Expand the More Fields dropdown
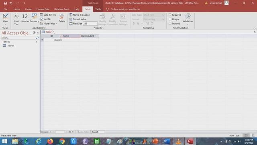Viewport: 257px width, 145px height. tap(48, 24)
